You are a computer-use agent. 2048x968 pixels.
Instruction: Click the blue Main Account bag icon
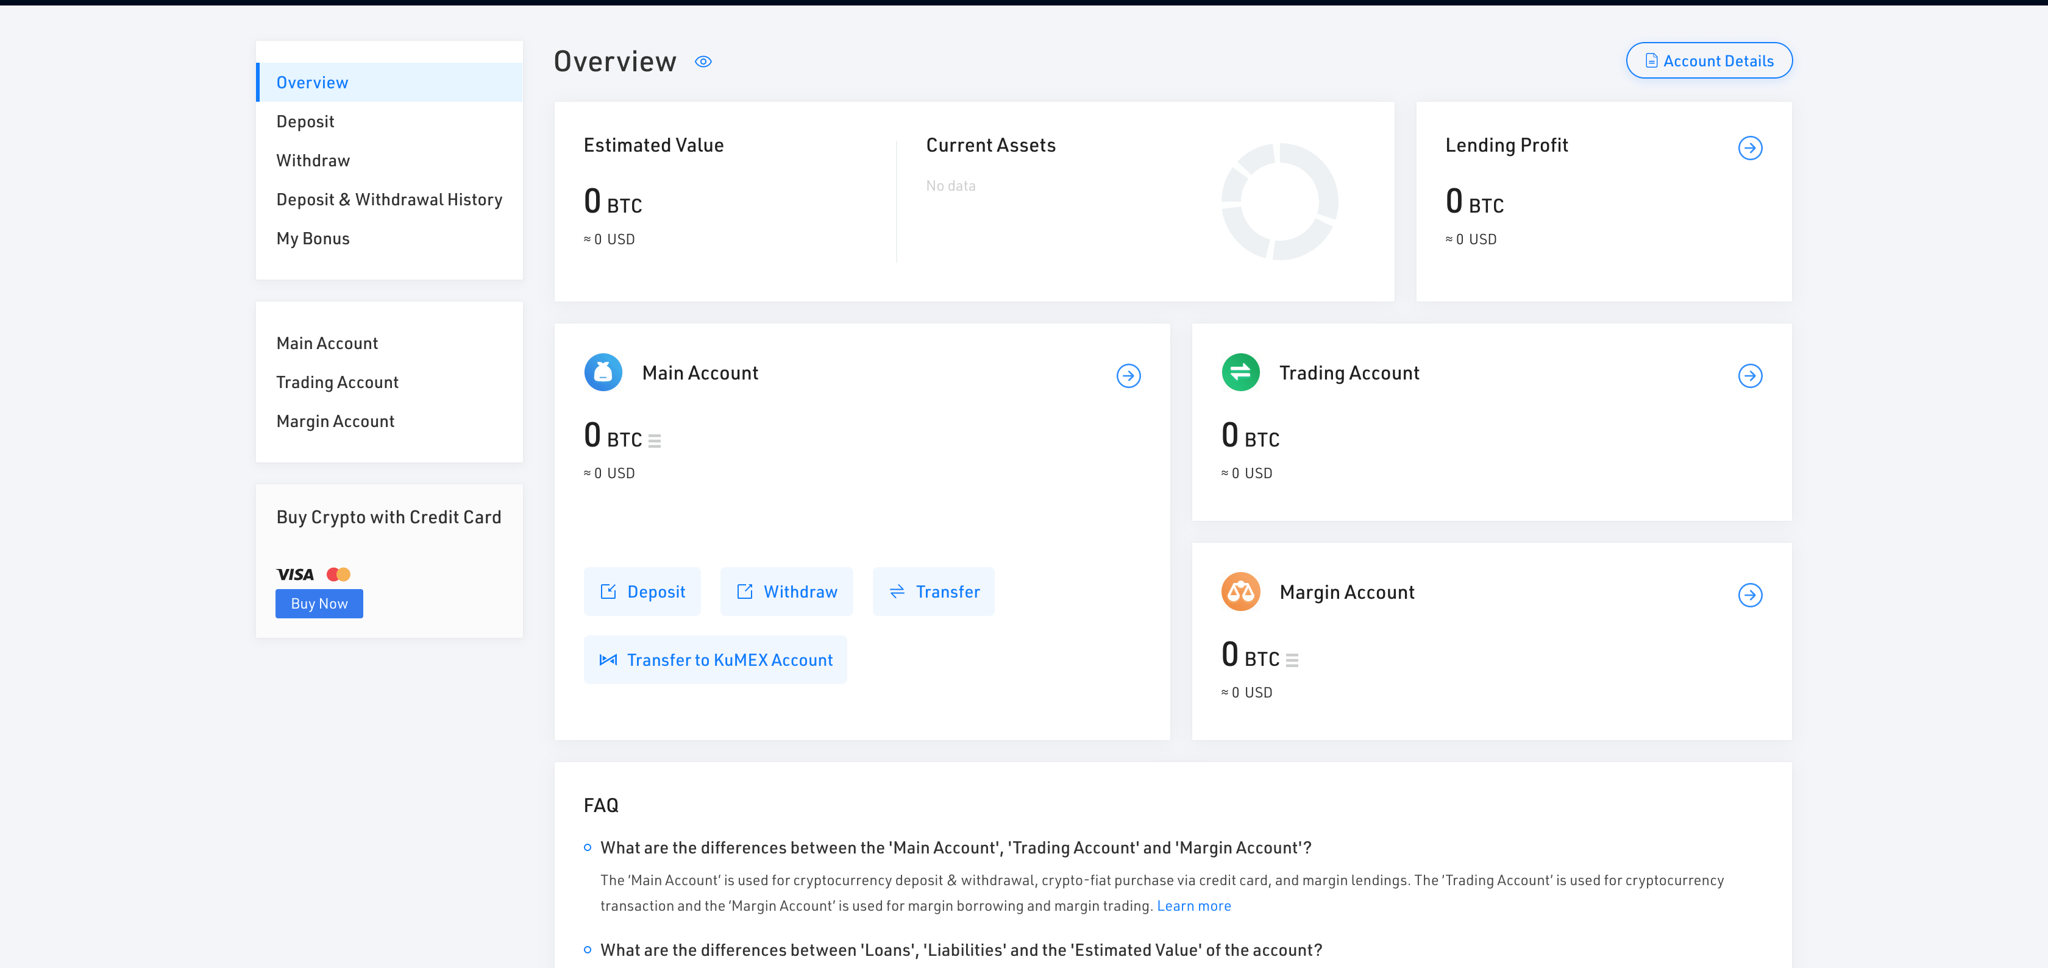[x=603, y=373]
